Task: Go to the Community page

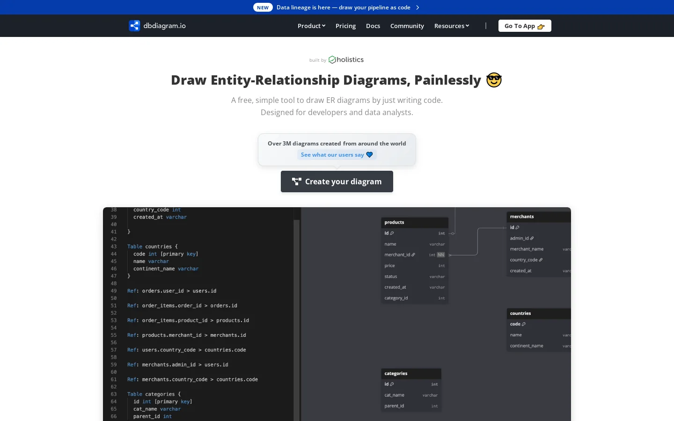Action: (x=407, y=26)
